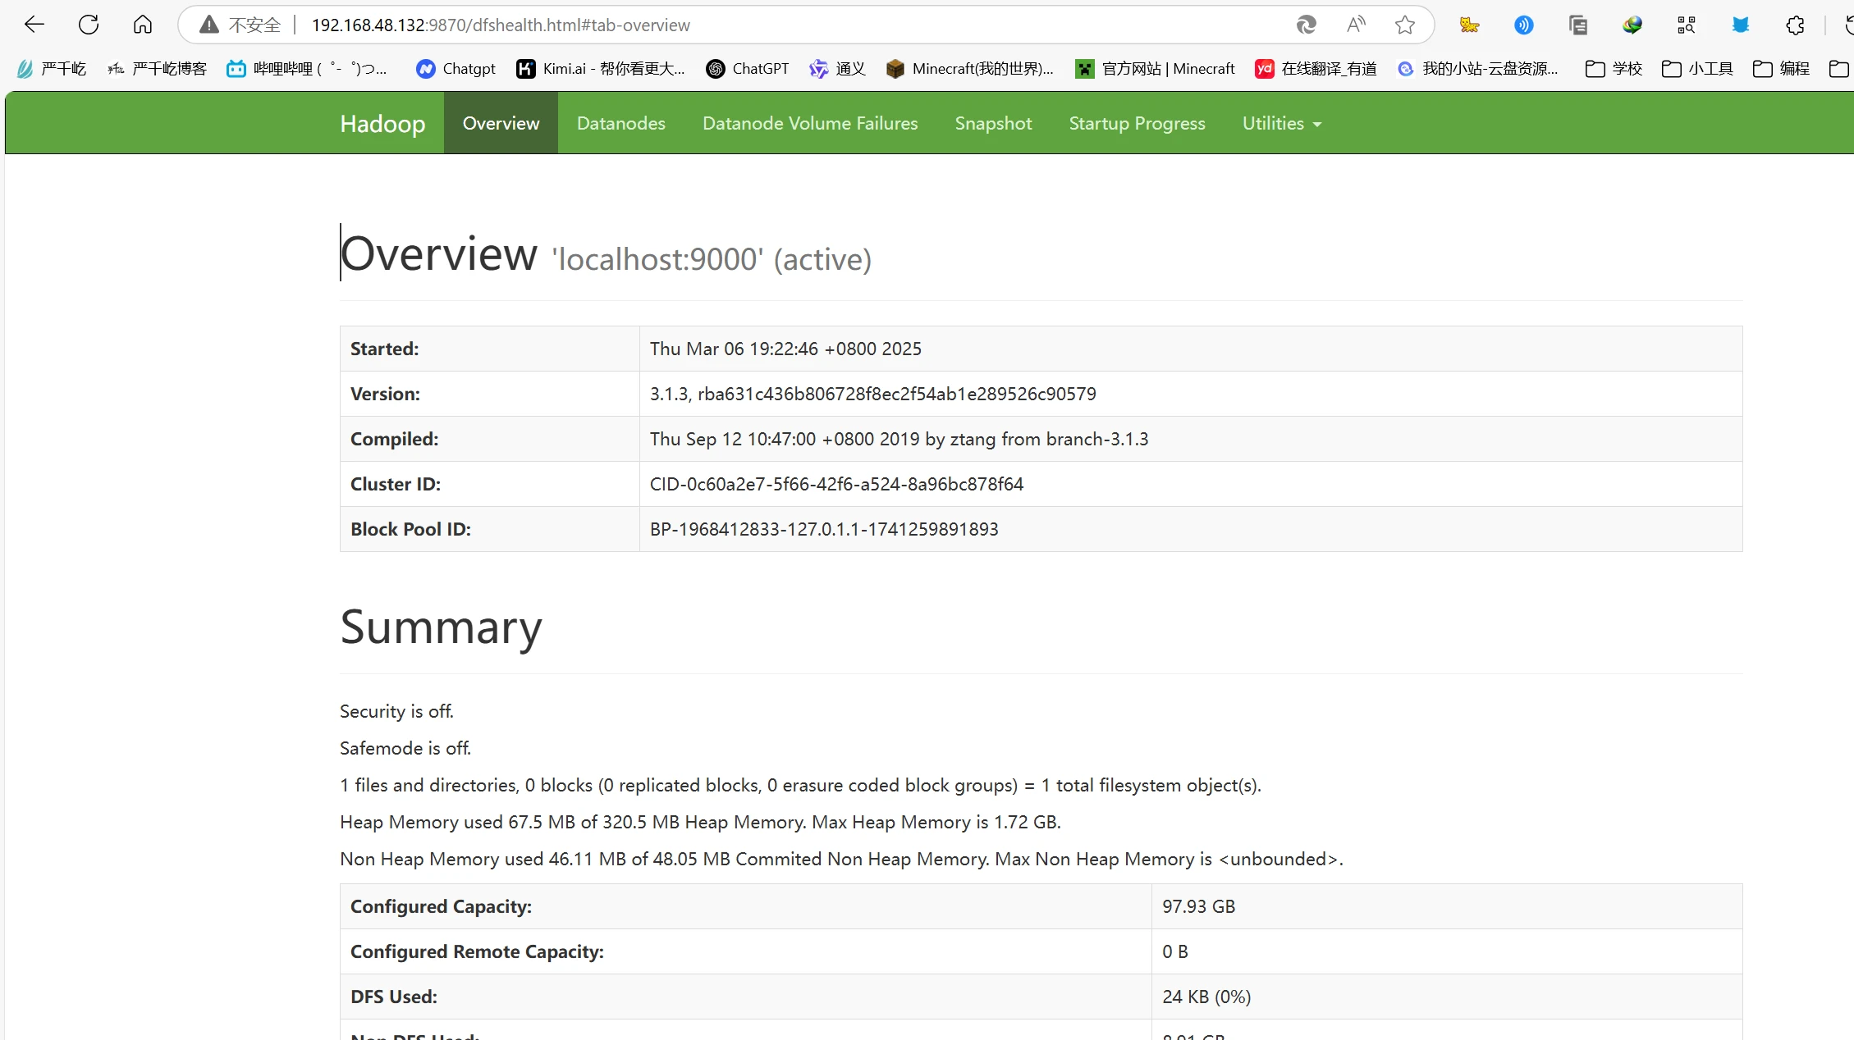Click the Hadoop brand link
Screen dimensions: 1854x1040
click(382, 123)
